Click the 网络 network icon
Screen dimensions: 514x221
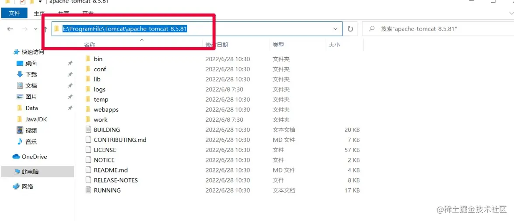coord(16,186)
